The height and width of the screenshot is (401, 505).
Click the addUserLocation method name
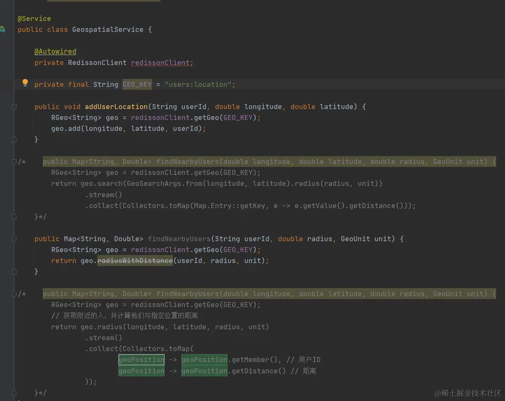116,107
